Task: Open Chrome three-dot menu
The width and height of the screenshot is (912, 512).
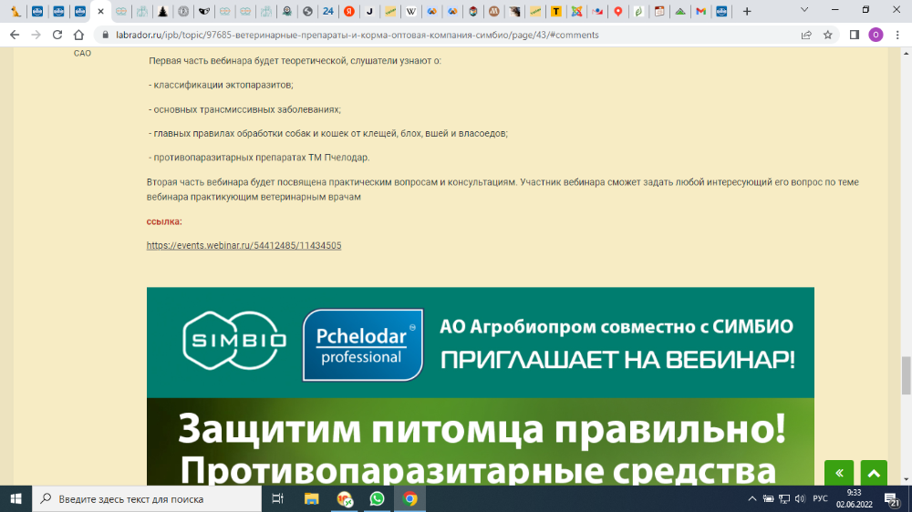Action: [897, 35]
